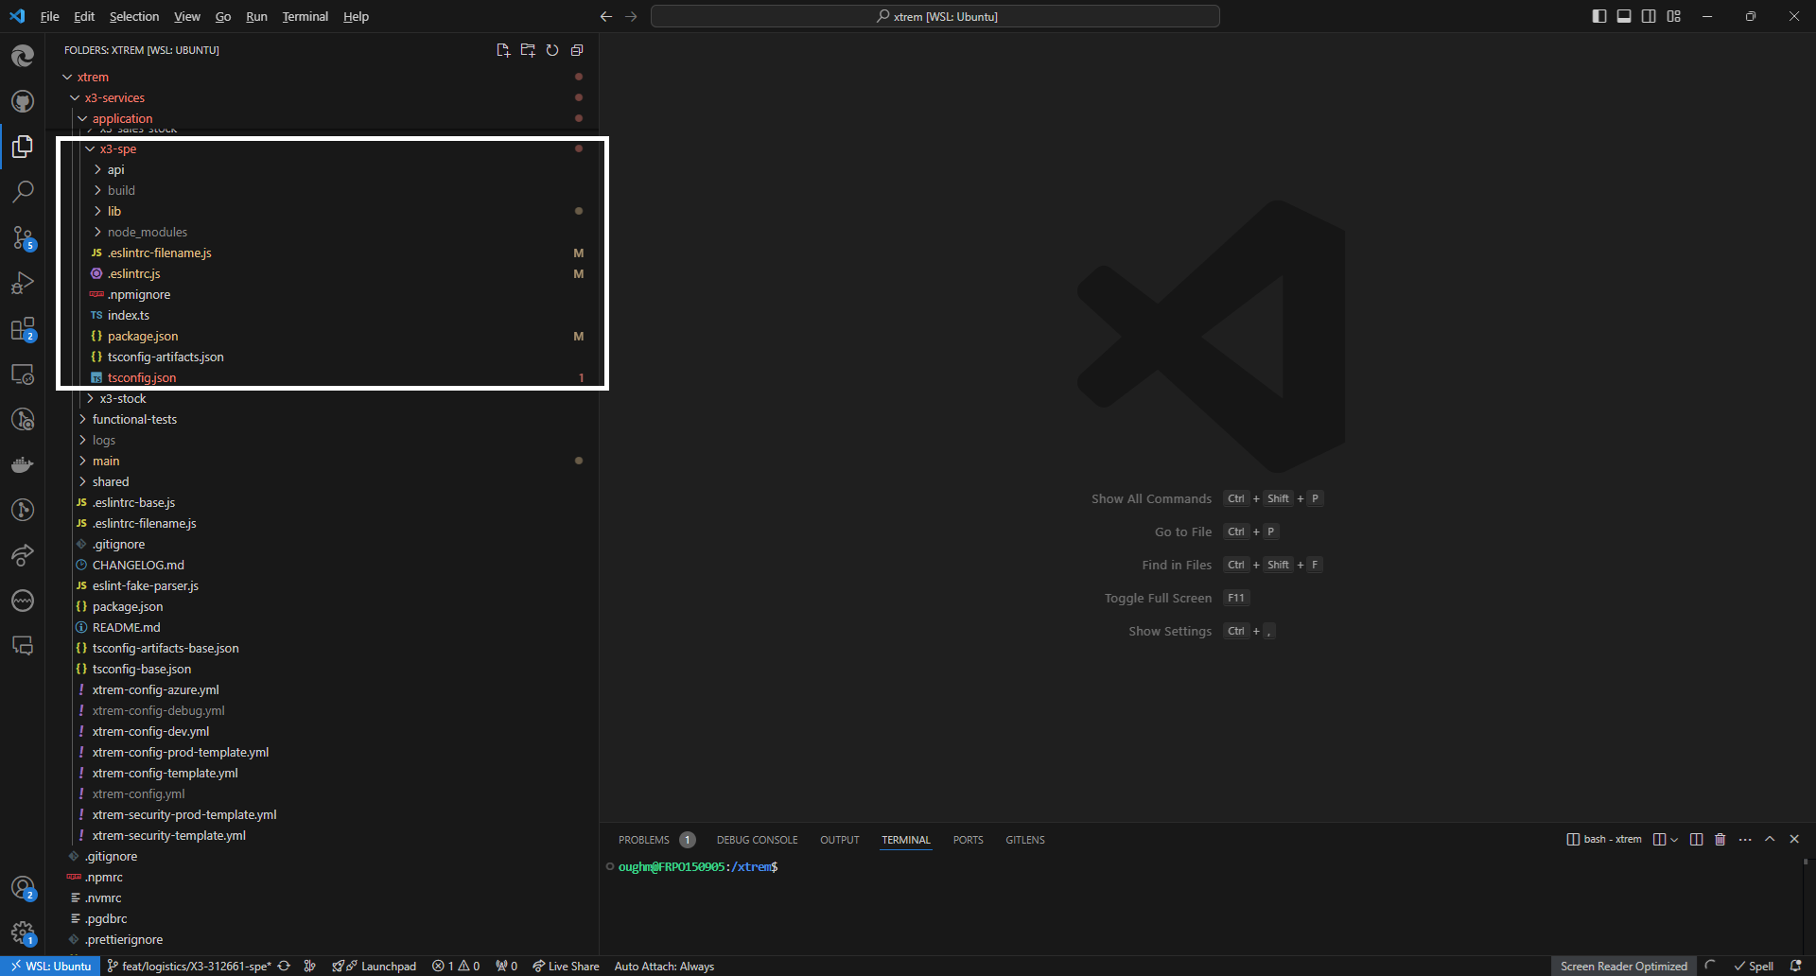Synchronize changes next to branch name

pos(284,966)
